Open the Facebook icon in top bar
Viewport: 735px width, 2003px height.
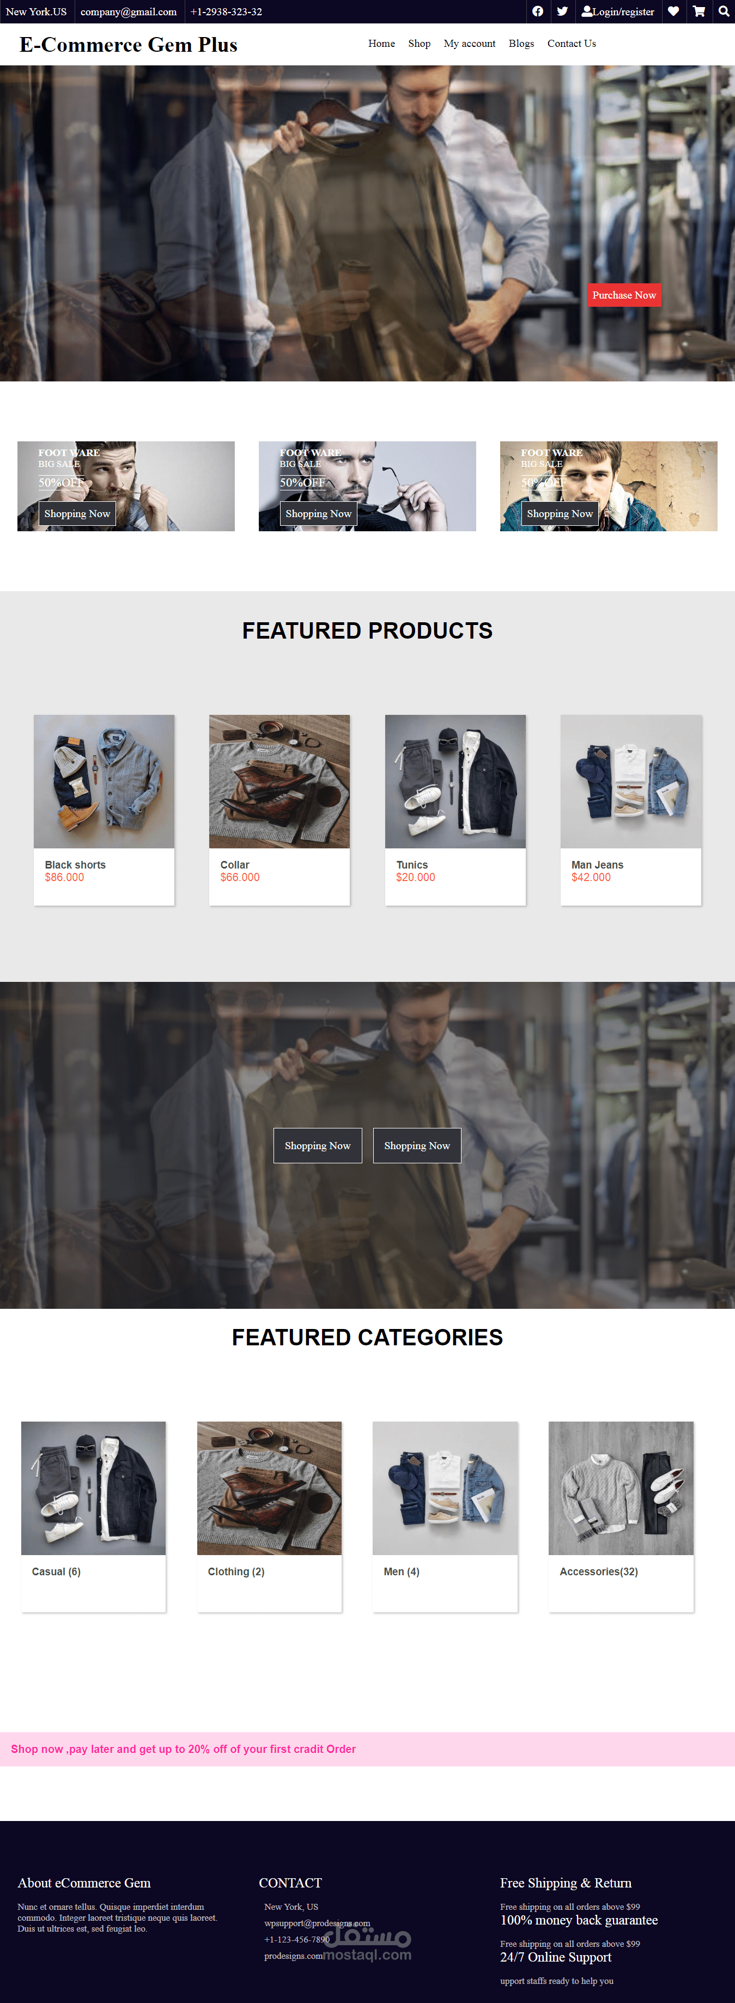tap(537, 11)
